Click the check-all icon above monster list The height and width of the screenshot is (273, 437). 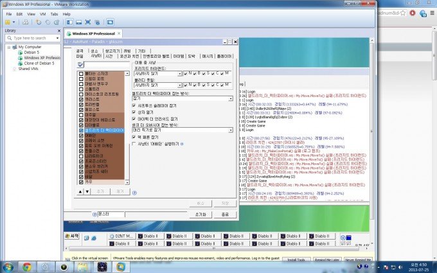pyautogui.click(x=80, y=65)
